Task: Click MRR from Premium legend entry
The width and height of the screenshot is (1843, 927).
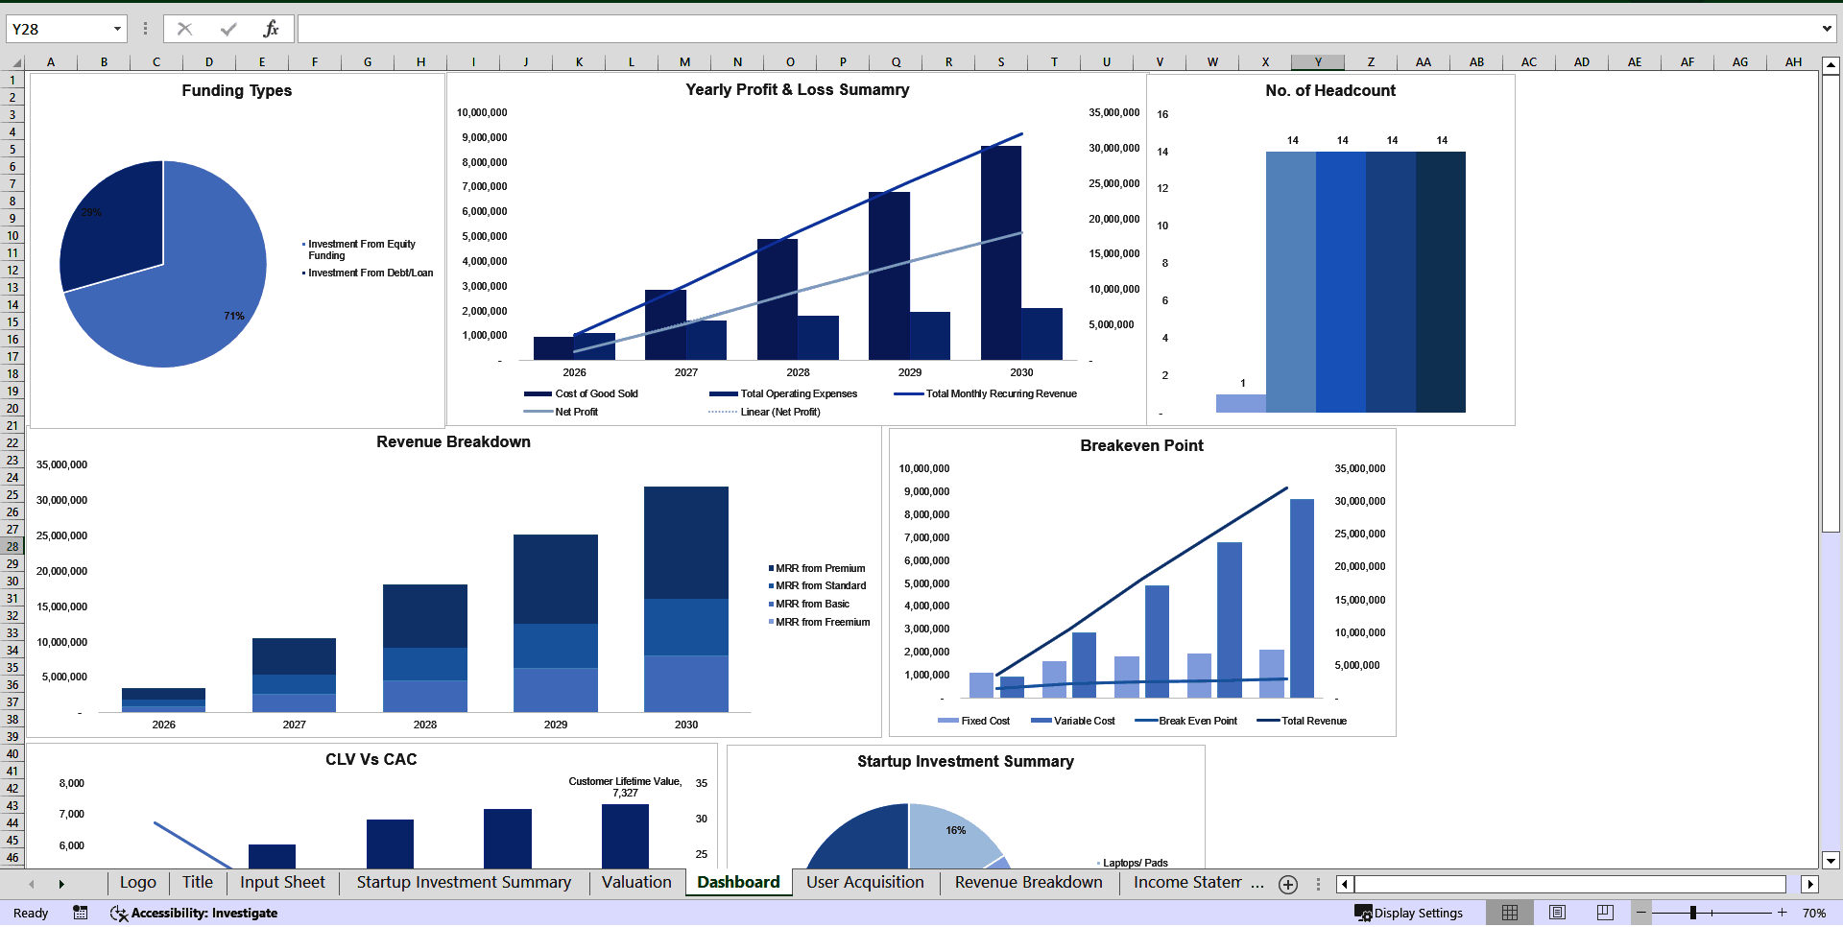Action: [817, 568]
